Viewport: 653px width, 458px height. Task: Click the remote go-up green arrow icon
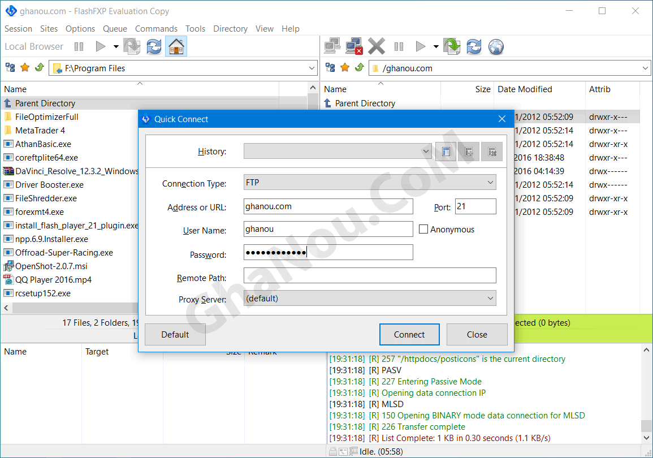[360, 67]
